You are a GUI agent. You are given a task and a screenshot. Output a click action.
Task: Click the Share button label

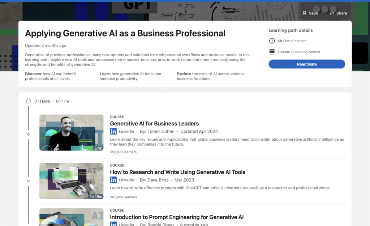tap(341, 13)
